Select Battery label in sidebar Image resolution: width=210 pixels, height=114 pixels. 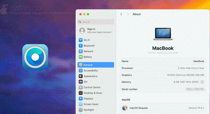[88, 57]
